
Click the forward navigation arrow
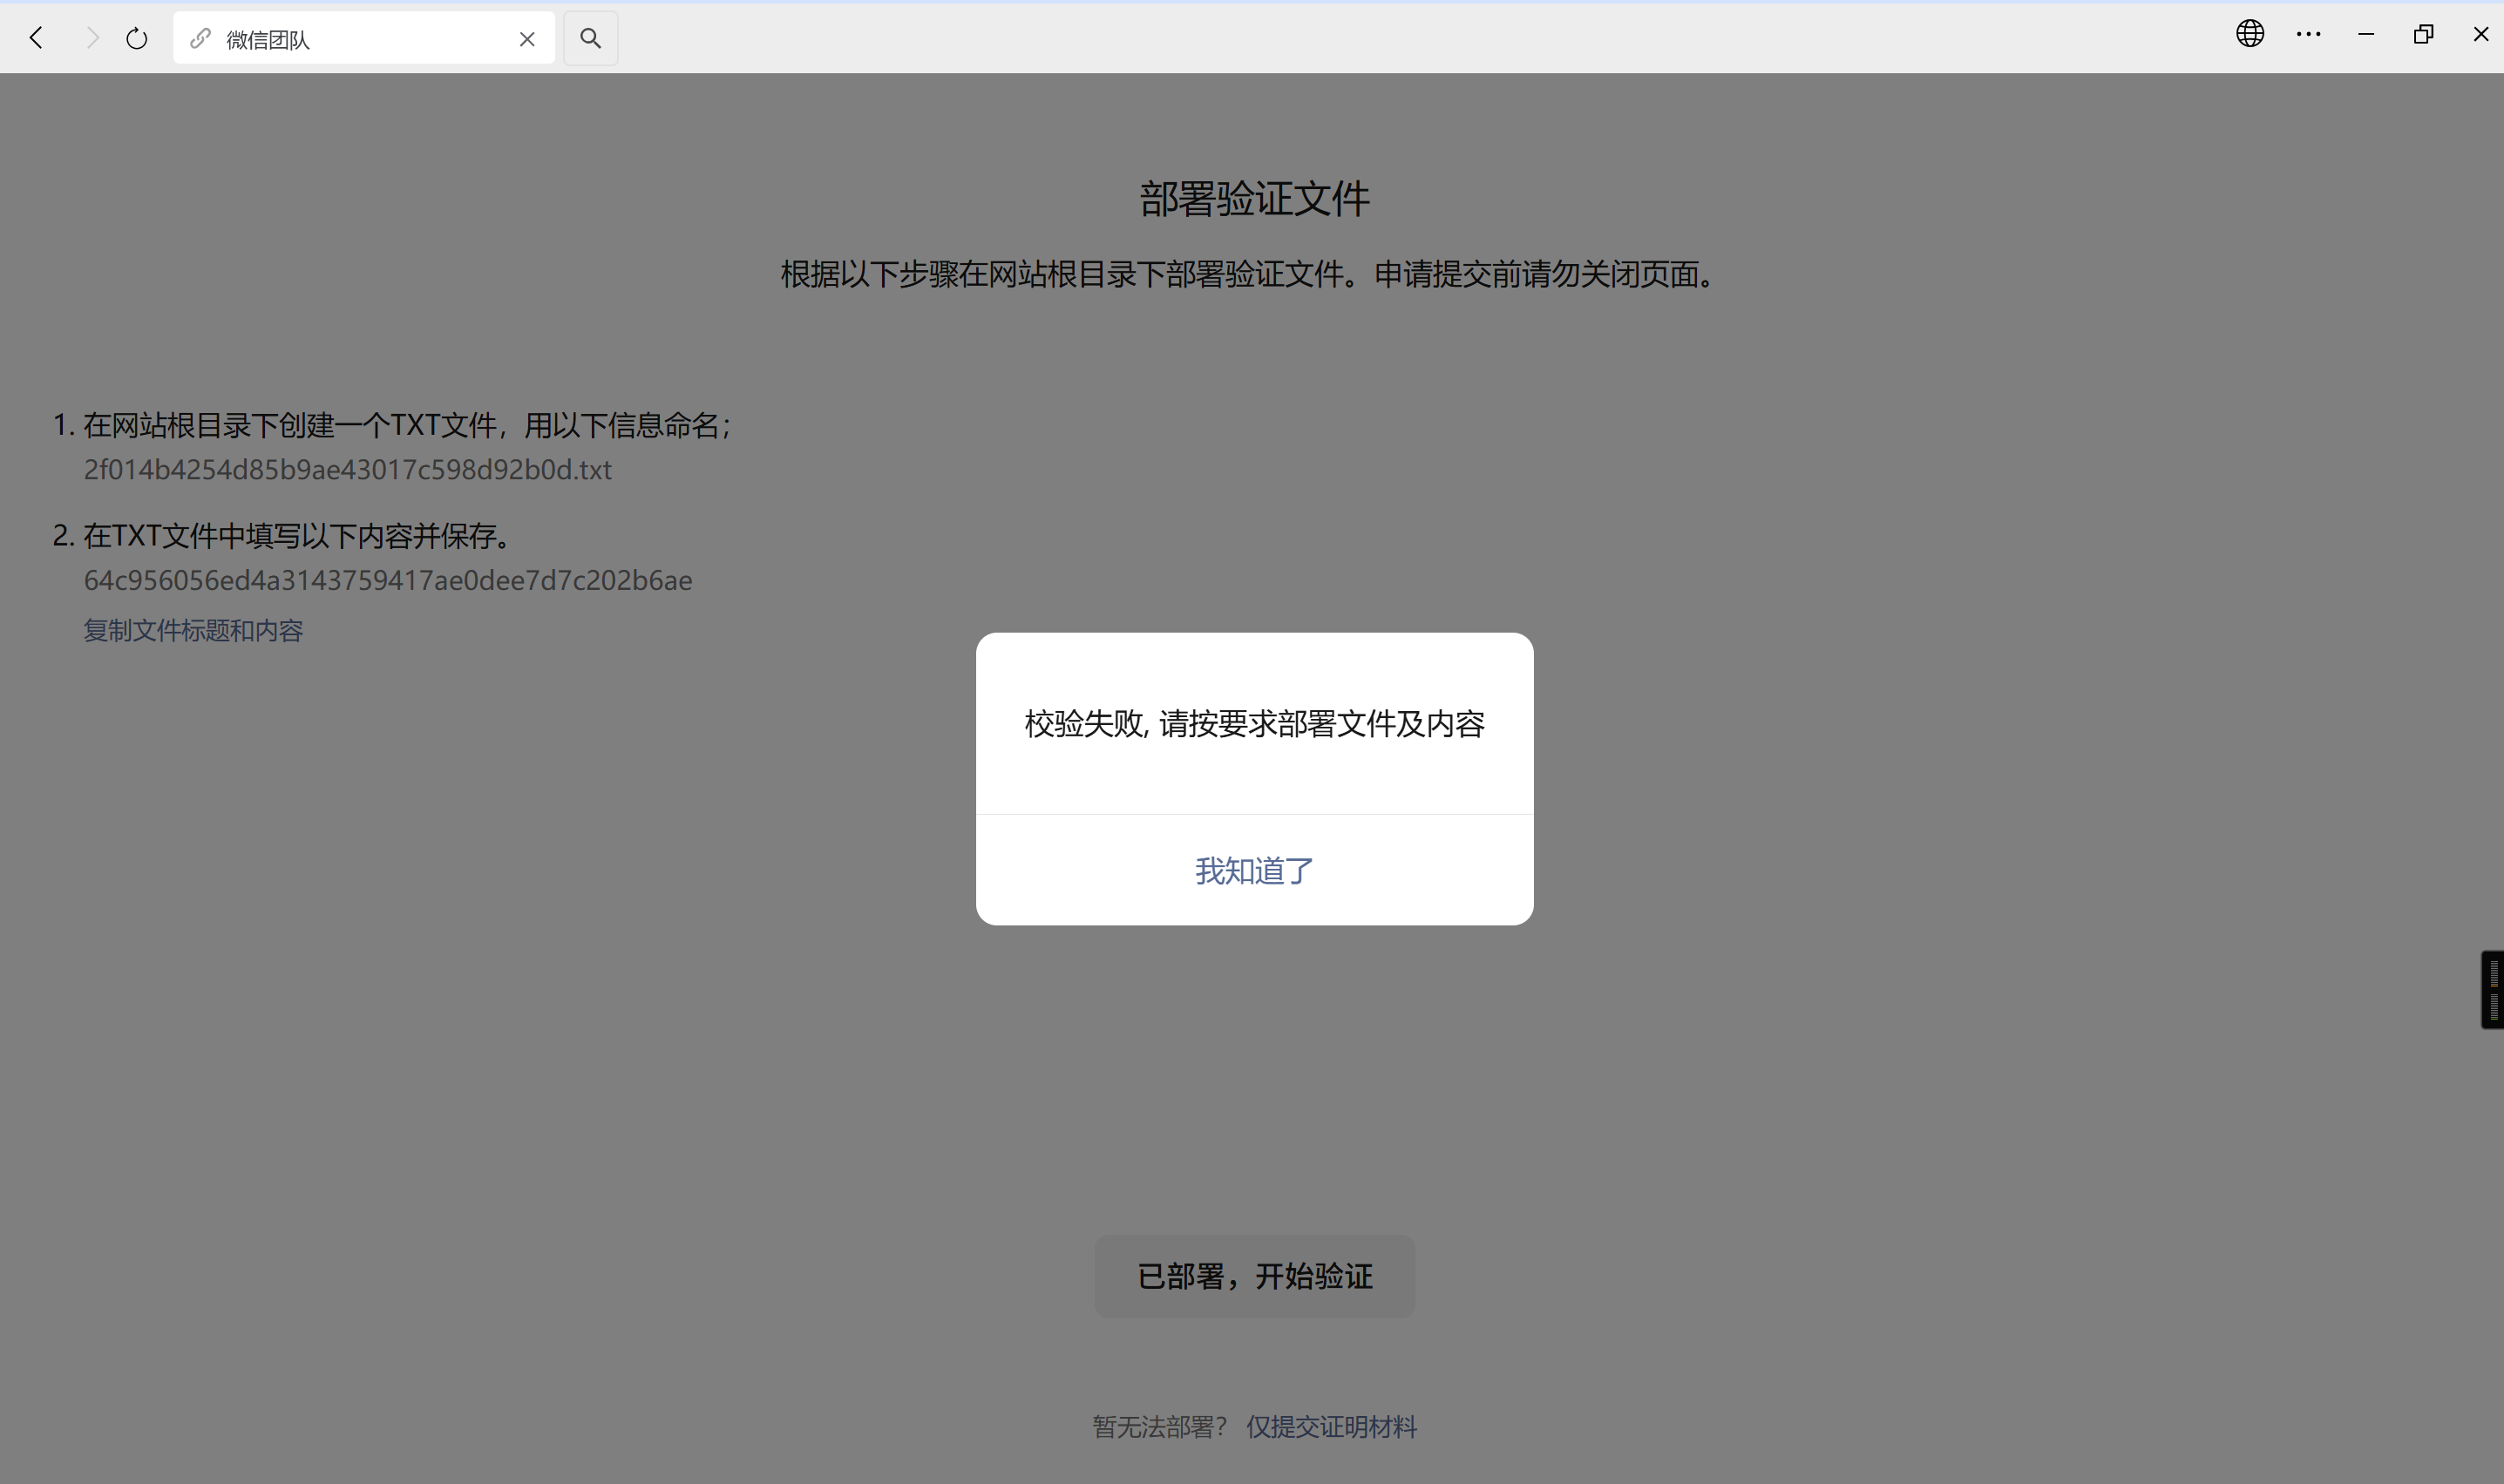92,38
